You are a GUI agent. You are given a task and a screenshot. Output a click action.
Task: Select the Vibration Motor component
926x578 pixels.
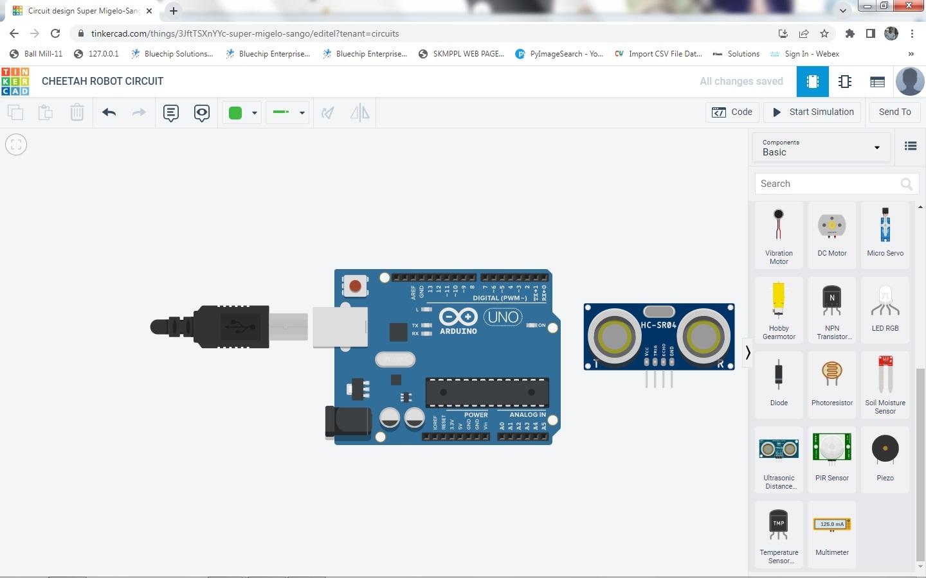click(779, 235)
